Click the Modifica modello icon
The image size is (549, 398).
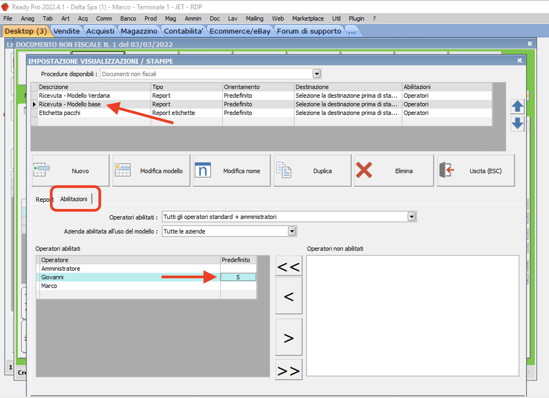click(122, 170)
